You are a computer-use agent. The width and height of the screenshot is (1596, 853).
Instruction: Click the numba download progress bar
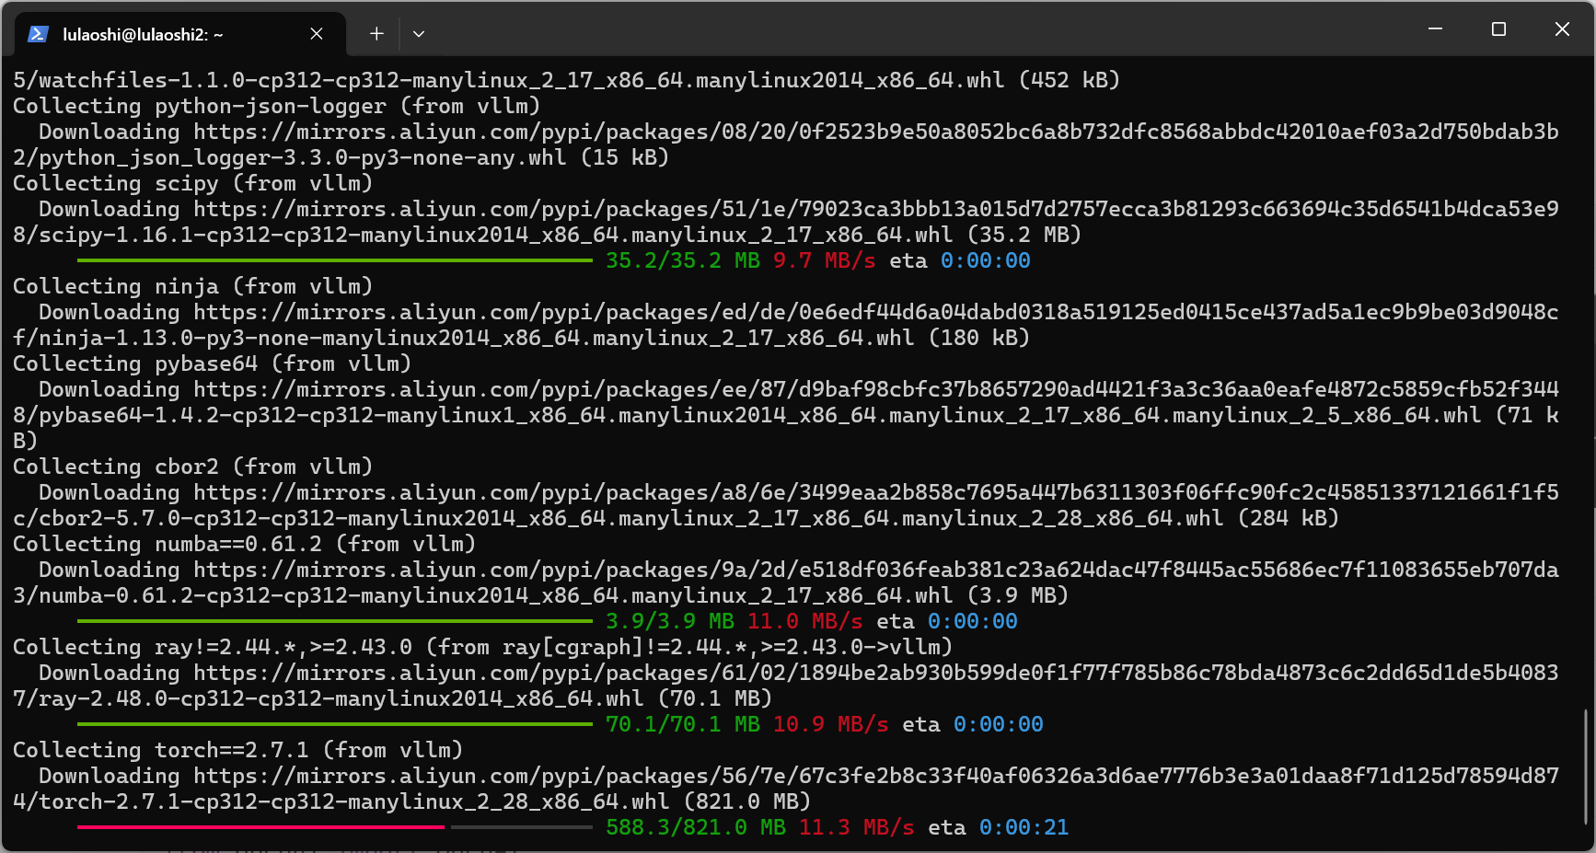335,622
